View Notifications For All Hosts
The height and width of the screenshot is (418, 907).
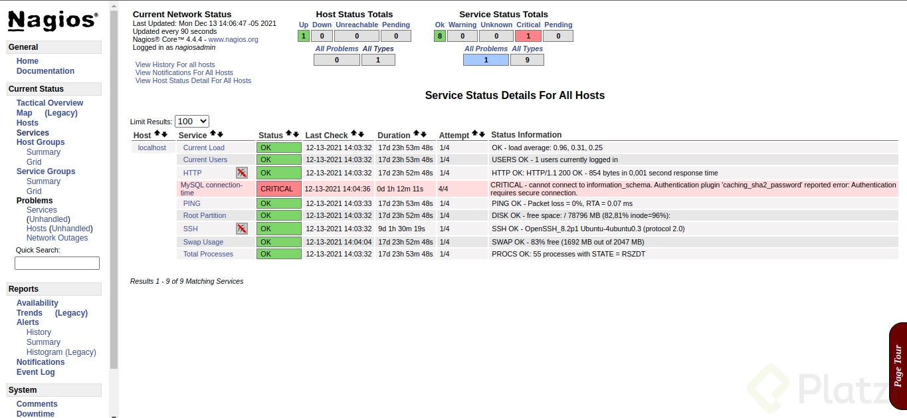[184, 72]
